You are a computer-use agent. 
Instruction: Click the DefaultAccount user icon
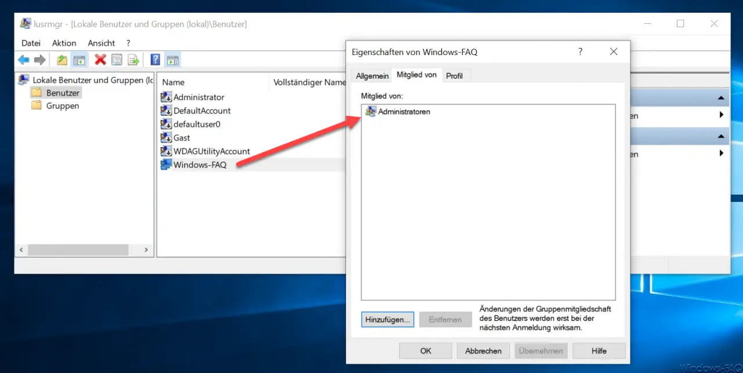tap(166, 111)
